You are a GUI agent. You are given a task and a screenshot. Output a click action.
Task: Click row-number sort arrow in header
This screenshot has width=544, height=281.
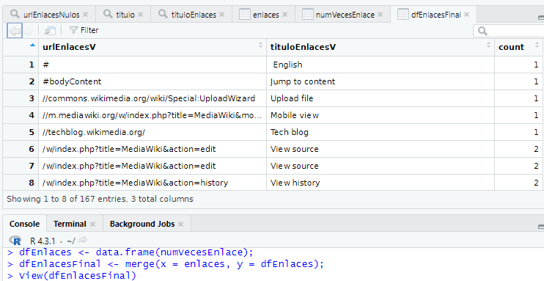tap(32, 45)
